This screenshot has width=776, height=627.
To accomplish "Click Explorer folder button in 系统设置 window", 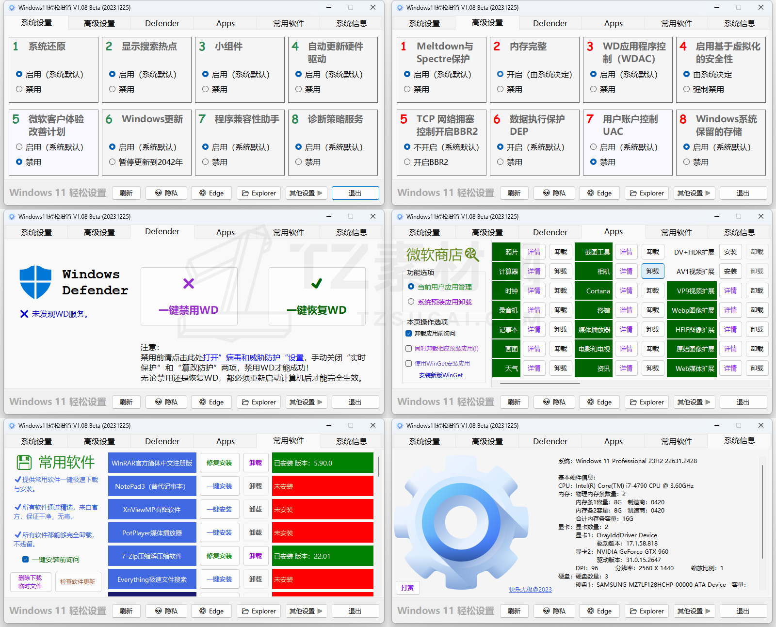I will pyautogui.click(x=259, y=193).
